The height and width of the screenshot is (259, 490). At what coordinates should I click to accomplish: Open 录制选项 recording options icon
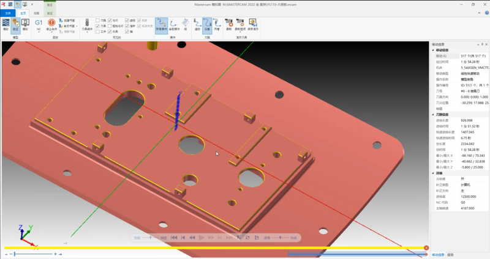pyautogui.click(x=240, y=25)
